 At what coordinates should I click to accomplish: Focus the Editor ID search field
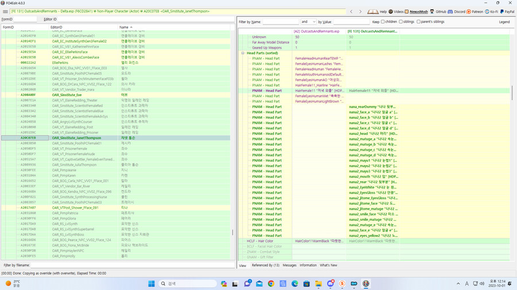click(146, 19)
